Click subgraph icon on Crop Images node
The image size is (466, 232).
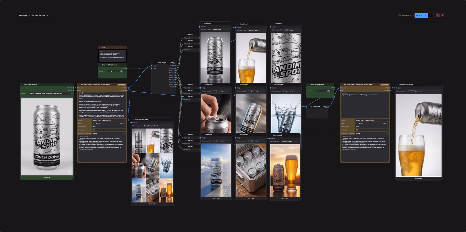(x=156, y=63)
